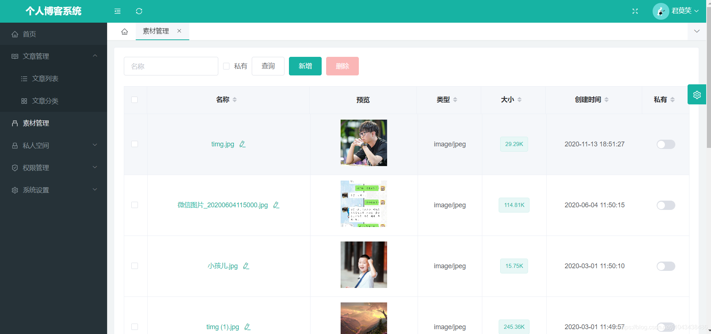Edit name of timg (1).jpg pencil icon
The height and width of the screenshot is (334, 711).
pyautogui.click(x=247, y=327)
